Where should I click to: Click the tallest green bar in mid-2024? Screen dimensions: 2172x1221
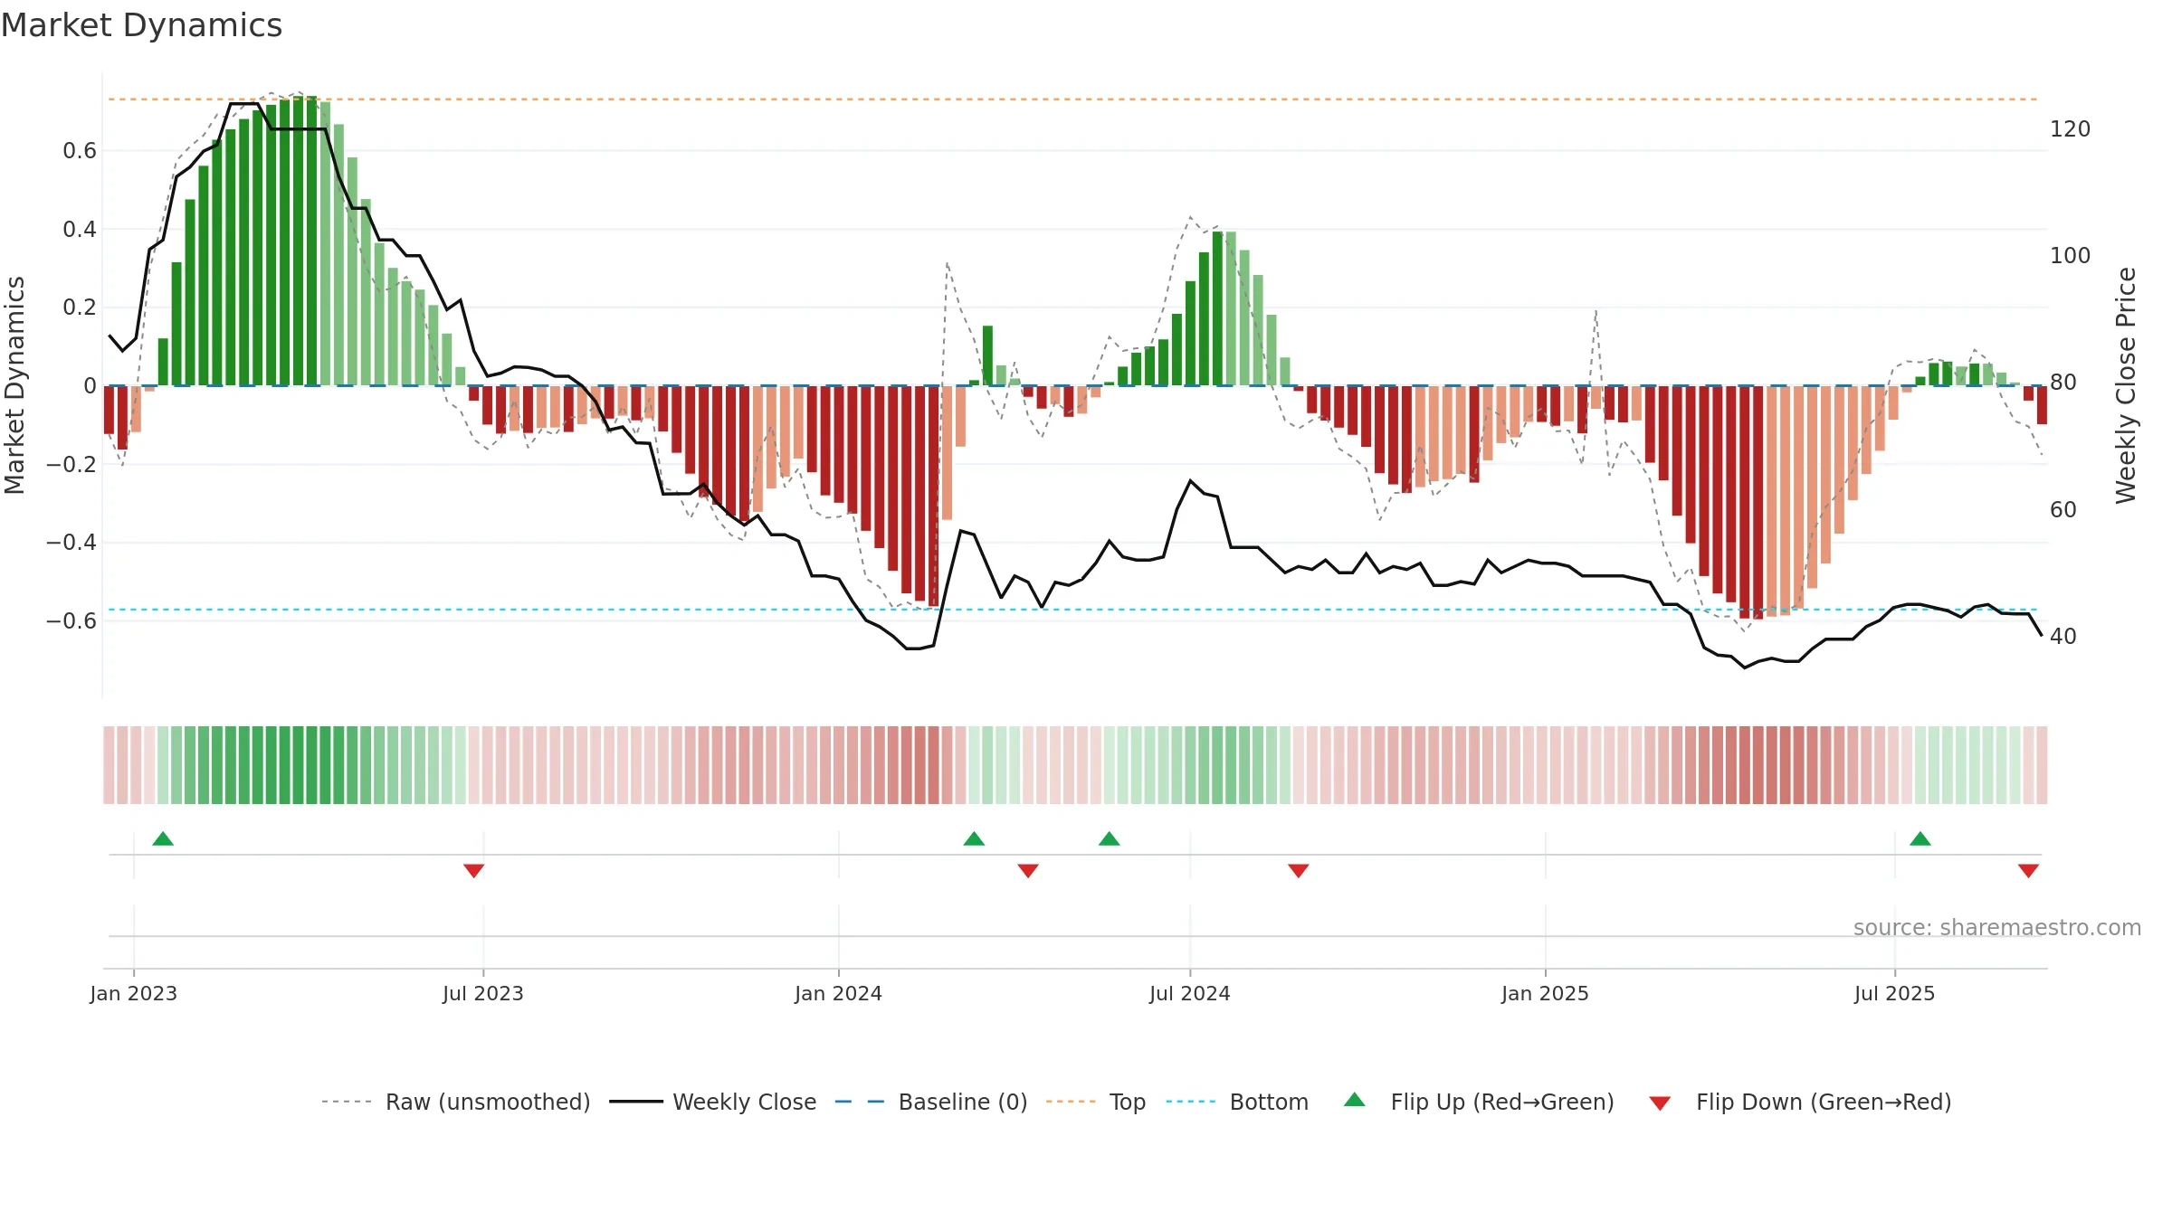pos(1217,308)
